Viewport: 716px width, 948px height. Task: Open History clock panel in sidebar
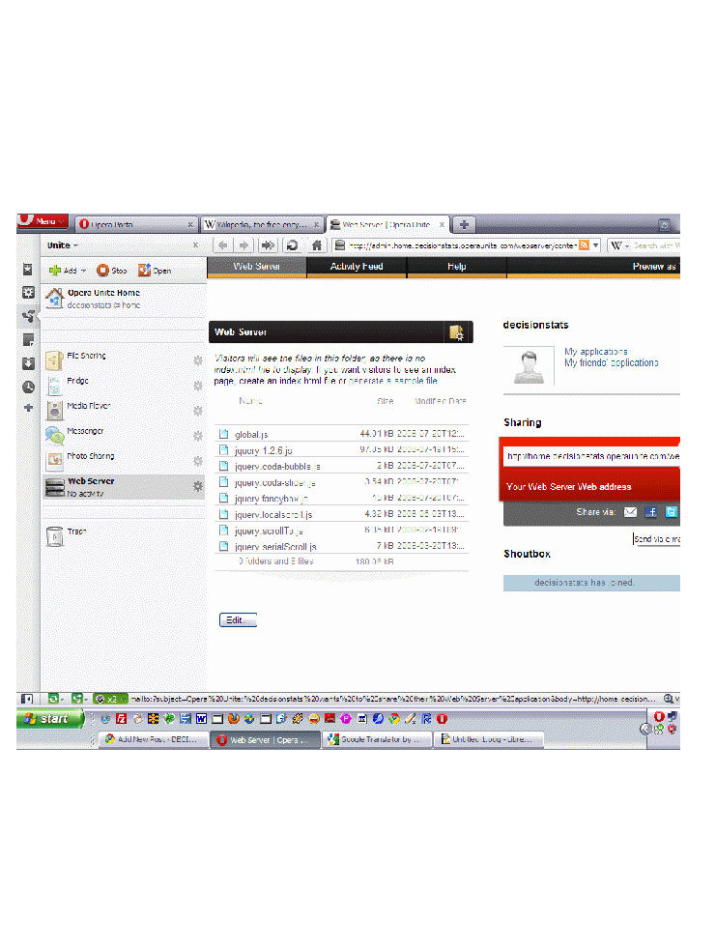(x=28, y=387)
